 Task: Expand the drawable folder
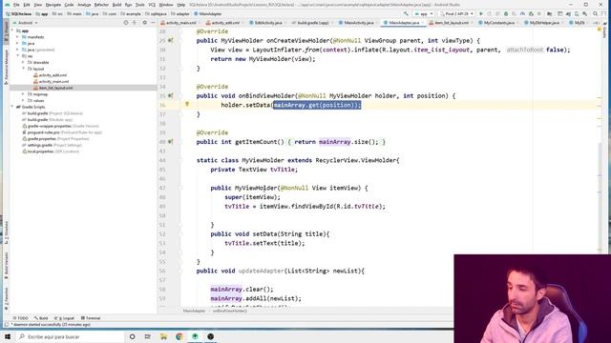pyautogui.click(x=23, y=62)
